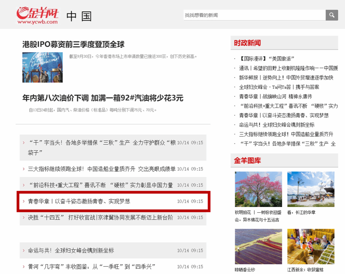Open article 决胜"十四五" 打好收官战
The width and height of the screenshot is (345, 274).
(100, 217)
